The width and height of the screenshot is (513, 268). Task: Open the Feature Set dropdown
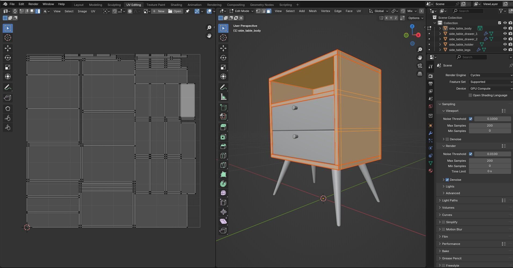(491, 82)
